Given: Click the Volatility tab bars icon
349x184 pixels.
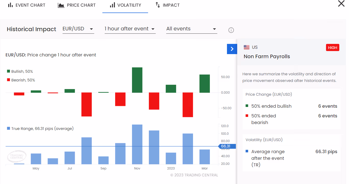Looking at the screenshot, I should tap(112, 5).
